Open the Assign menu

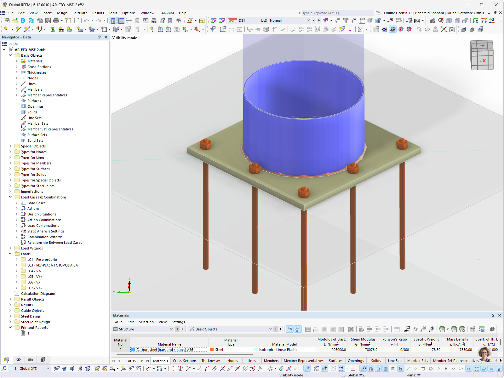pos(62,13)
